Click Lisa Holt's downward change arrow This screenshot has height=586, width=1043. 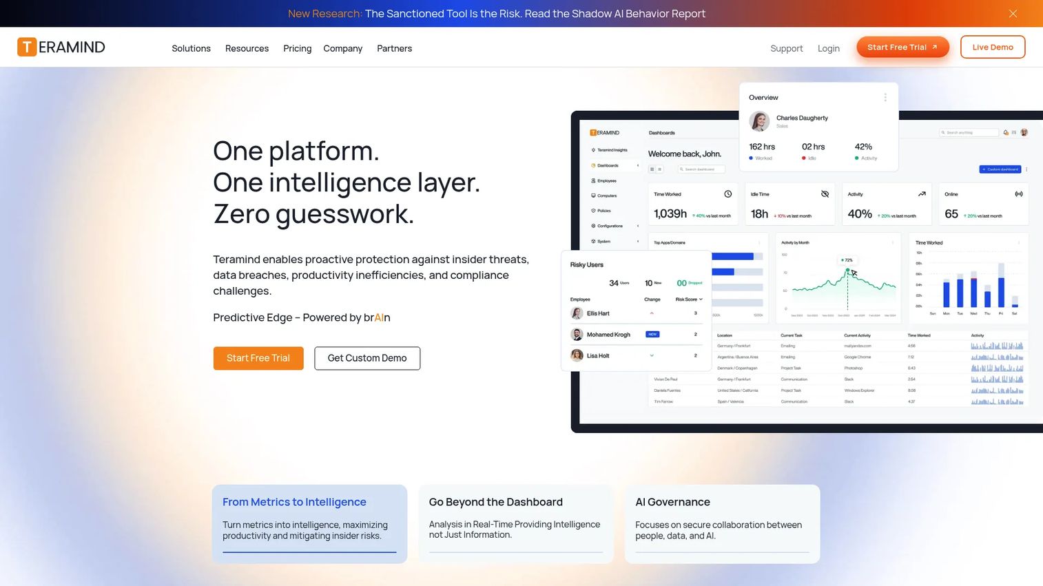(652, 355)
